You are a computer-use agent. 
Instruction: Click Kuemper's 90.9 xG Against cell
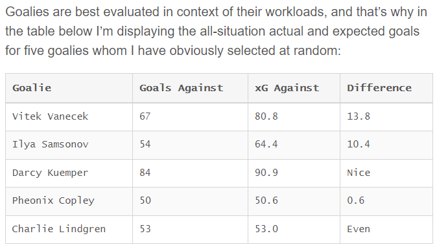pyautogui.click(x=294, y=173)
